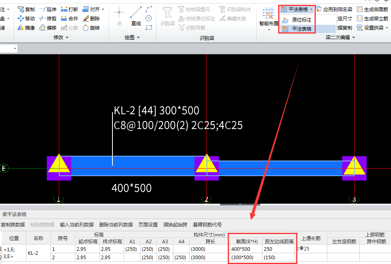The height and width of the screenshot is (264, 391).
Task: Select the arc drawing tool icon
Action: pos(149,10)
